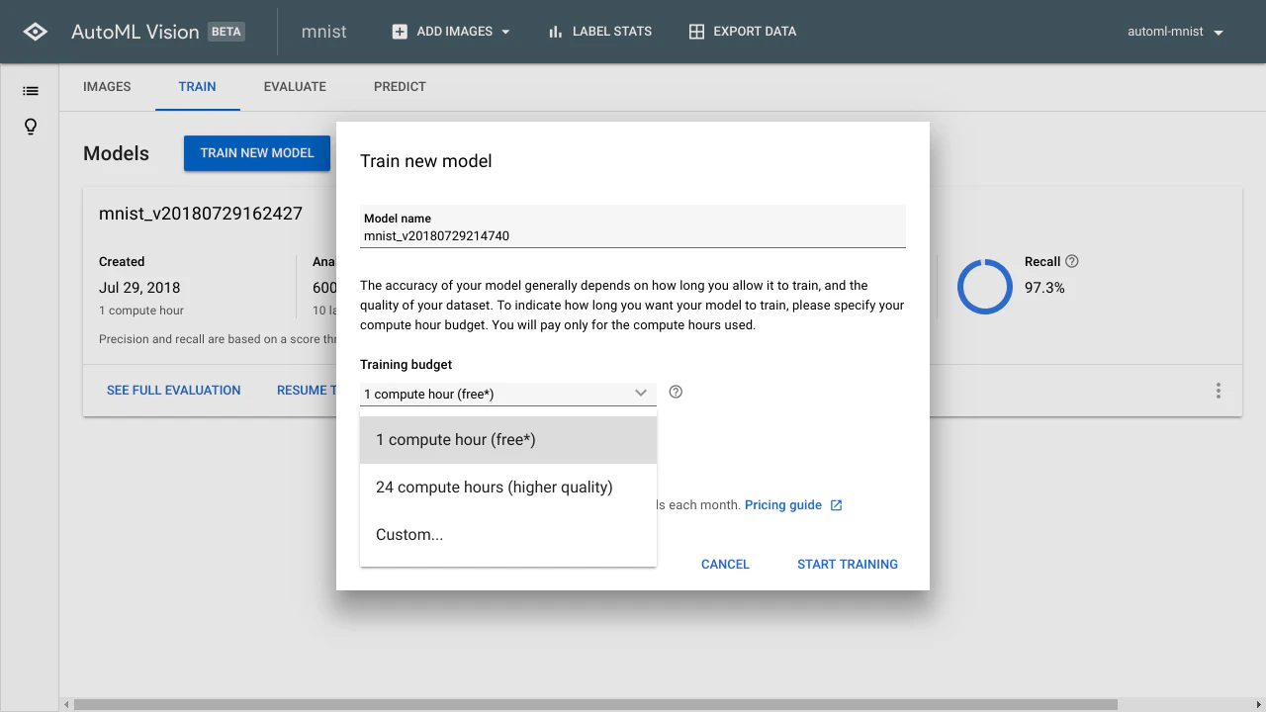Expand the automl-mnist account dropdown
1266x712 pixels.
click(x=1219, y=32)
